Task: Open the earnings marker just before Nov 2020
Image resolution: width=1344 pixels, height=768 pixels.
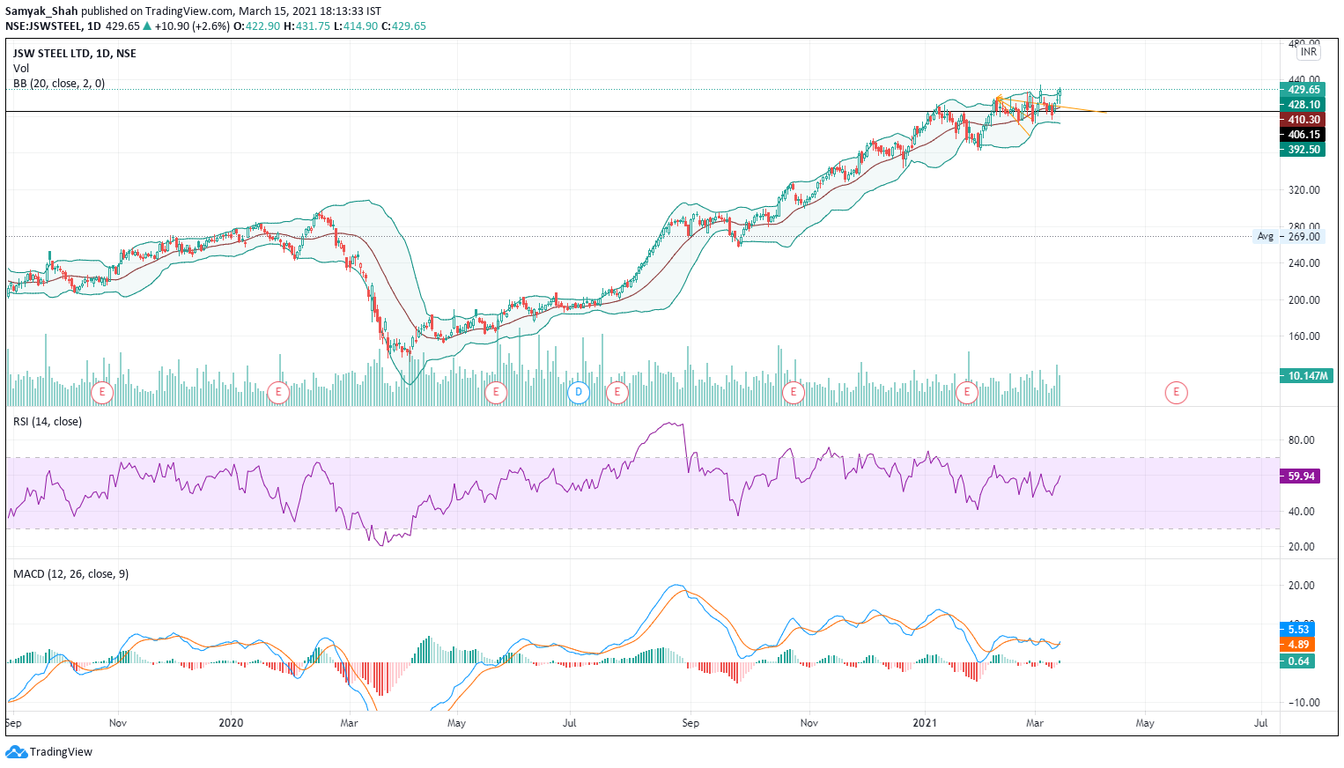Action: (x=794, y=392)
